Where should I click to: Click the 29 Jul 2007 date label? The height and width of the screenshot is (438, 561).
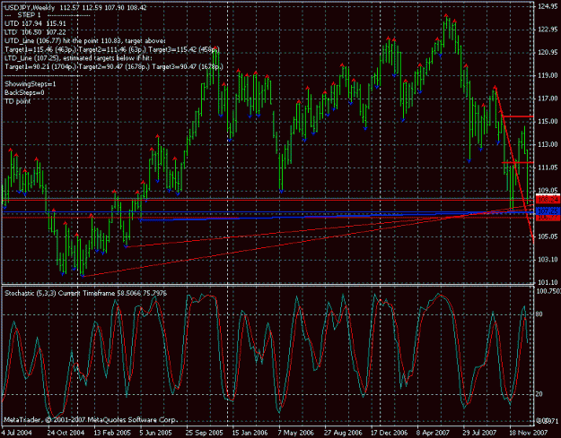coord(480,433)
